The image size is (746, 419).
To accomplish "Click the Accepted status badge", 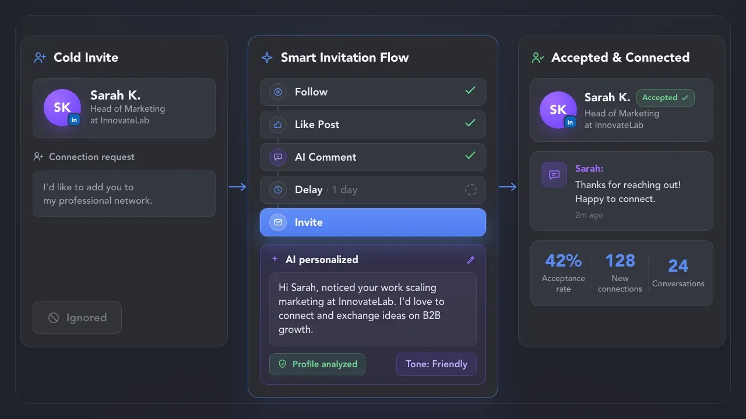I will pos(665,98).
